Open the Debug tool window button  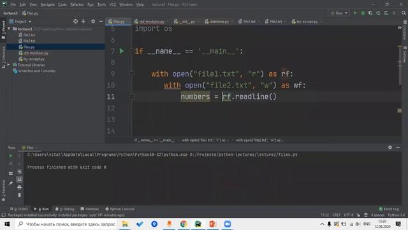point(65,209)
